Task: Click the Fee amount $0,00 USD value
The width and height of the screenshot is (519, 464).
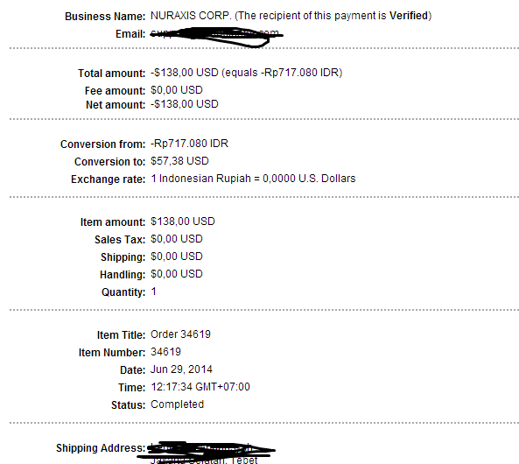Action: [x=177, y=90]
